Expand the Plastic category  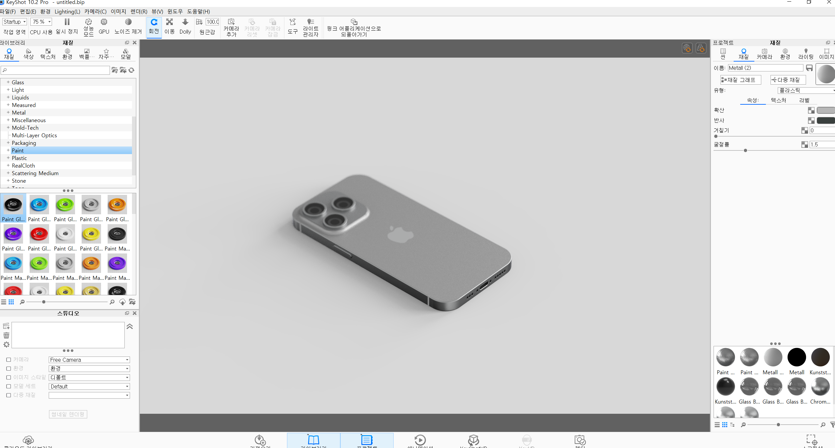(8, 158)
